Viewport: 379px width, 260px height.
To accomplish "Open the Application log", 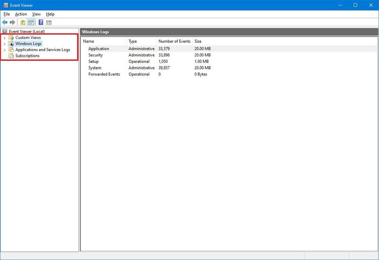I will click(x=98, y=48).
